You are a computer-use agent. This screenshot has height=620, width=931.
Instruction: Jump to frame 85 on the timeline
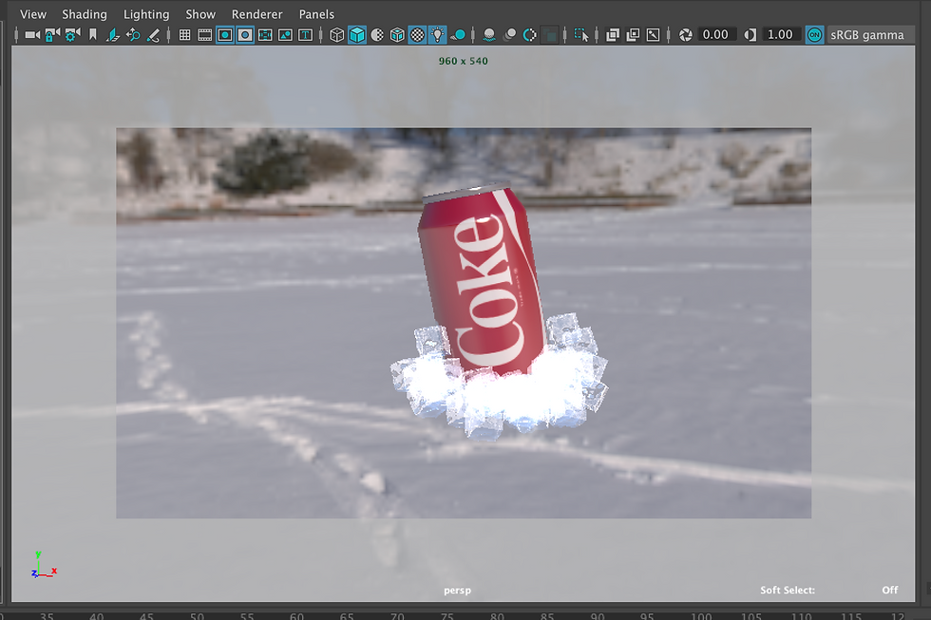point(547,616)
